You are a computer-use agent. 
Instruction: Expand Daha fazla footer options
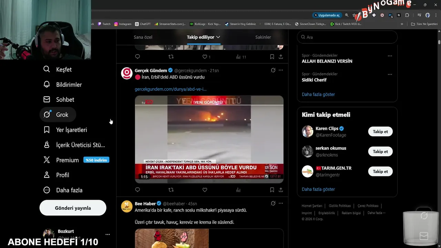tap(376, 213)
